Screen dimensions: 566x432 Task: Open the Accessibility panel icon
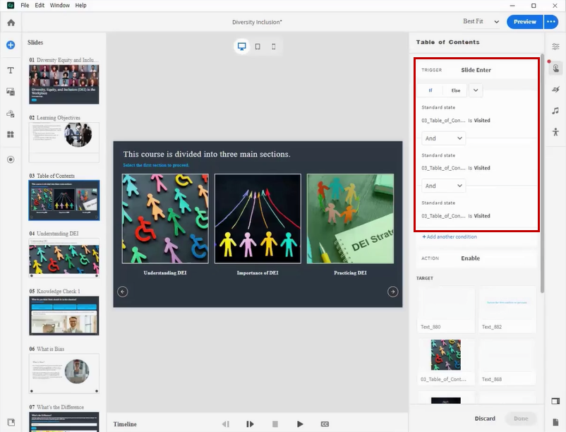pos(555,132)
